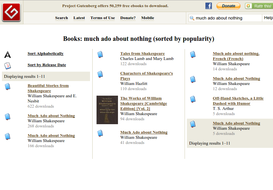Open the Latest menu item

pos(79,18)
